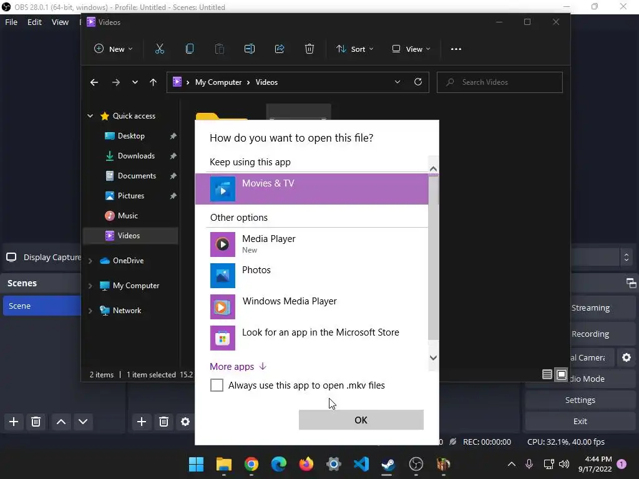Open Steam from the taskbar
639x479 pixels.
click(388, 464)
